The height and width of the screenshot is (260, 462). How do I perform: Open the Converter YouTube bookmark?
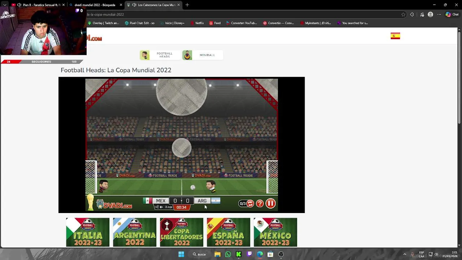click(x=241, y=23)
